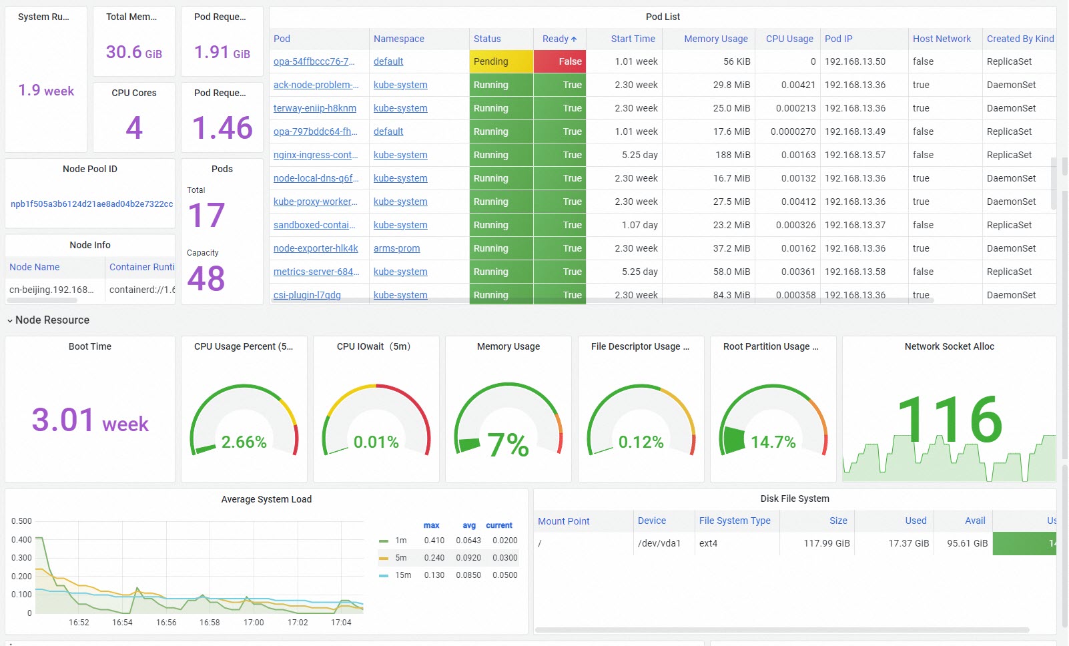
Task: Click the Node Name column header
Action: point(35,267)
